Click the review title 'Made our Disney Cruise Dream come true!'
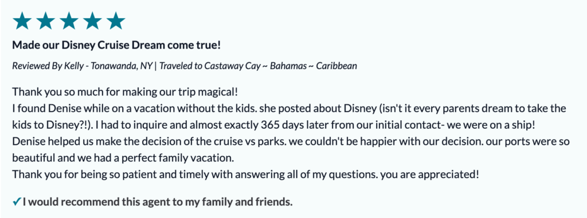This screenshot has height=218, width=587. click(116, 46)
